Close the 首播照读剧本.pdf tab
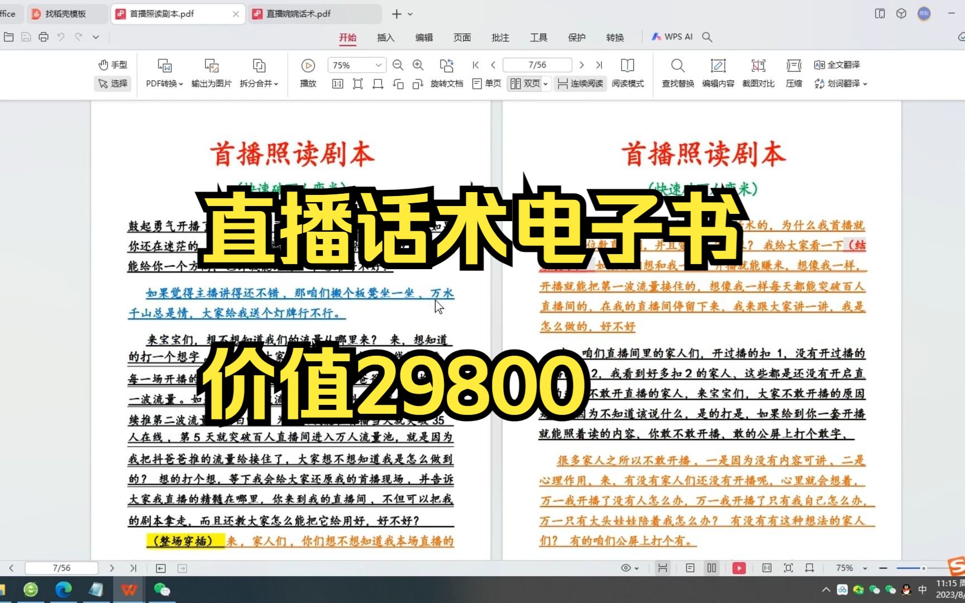The width and height of the screenshot is (965, 603). click(x=236, y=14)
